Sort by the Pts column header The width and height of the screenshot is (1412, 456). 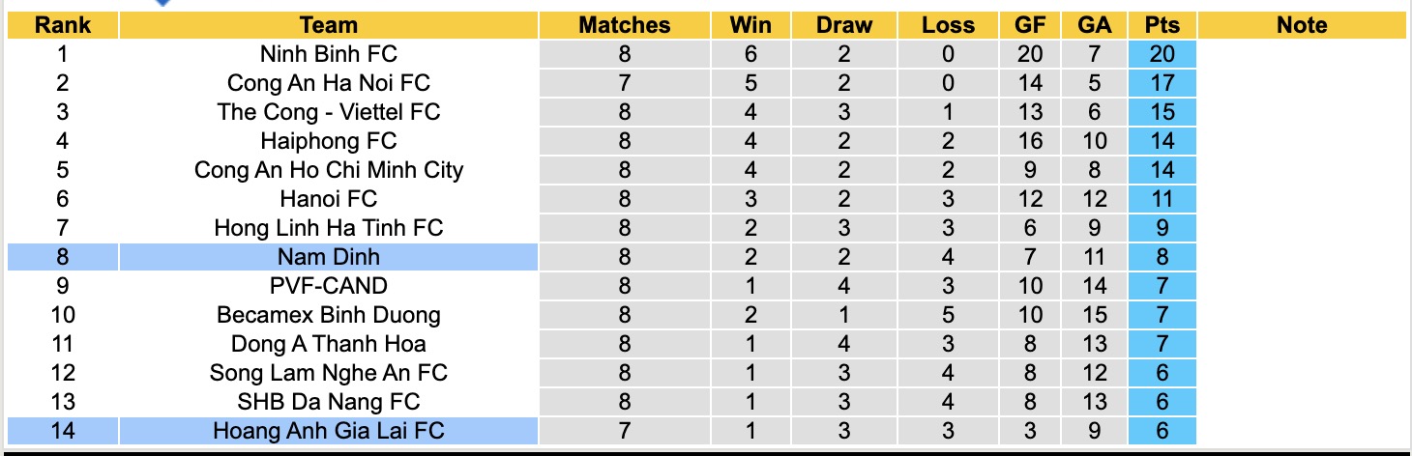tap(1162, 25)
